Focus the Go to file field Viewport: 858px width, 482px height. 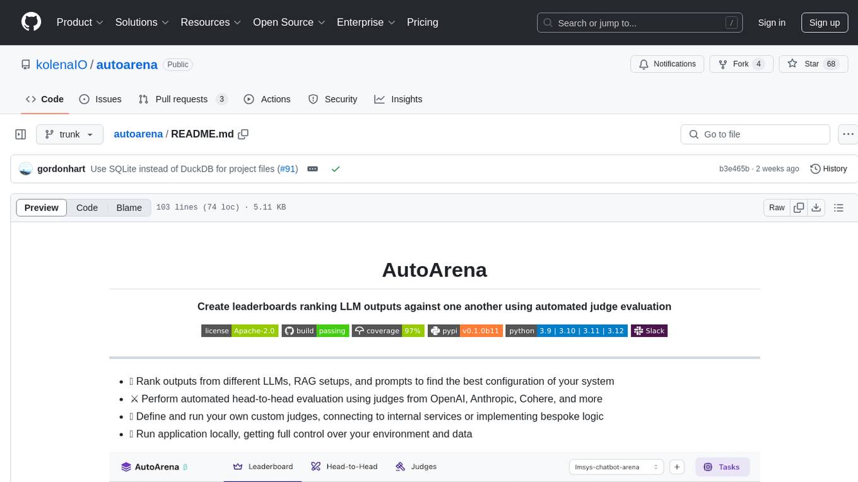(755, 134)
